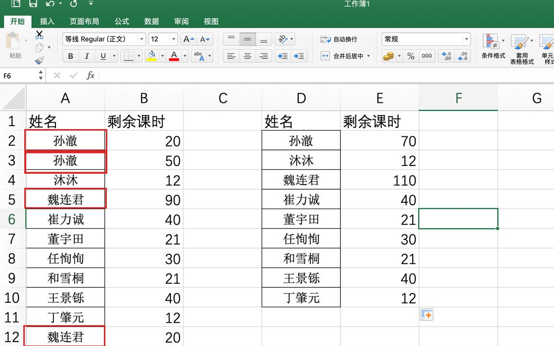Switch to the 插入 tab
554x346 pixels.
click(x=47, y=21)
